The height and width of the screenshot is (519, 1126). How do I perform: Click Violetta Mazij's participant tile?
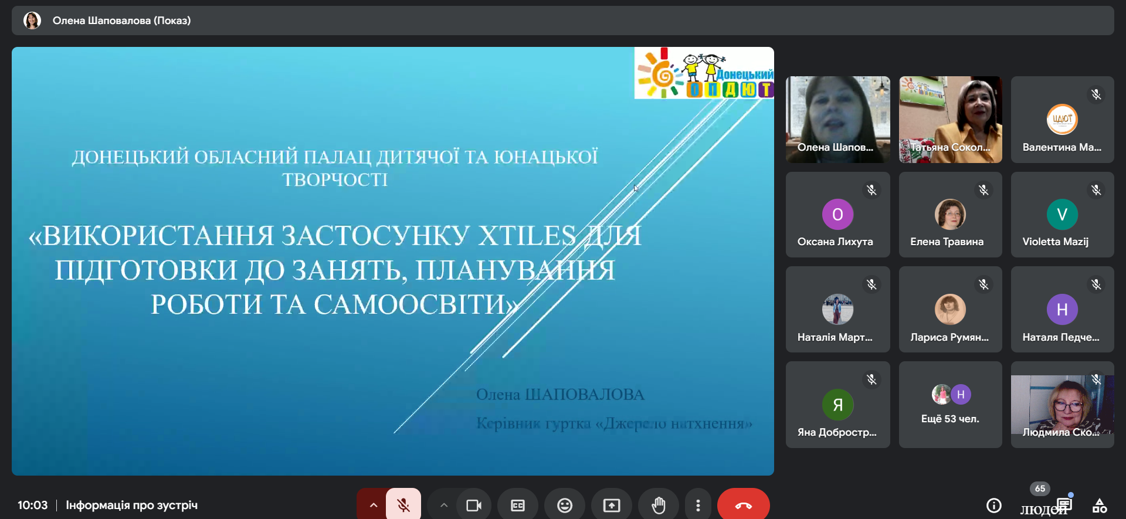tap(1062, 215)
